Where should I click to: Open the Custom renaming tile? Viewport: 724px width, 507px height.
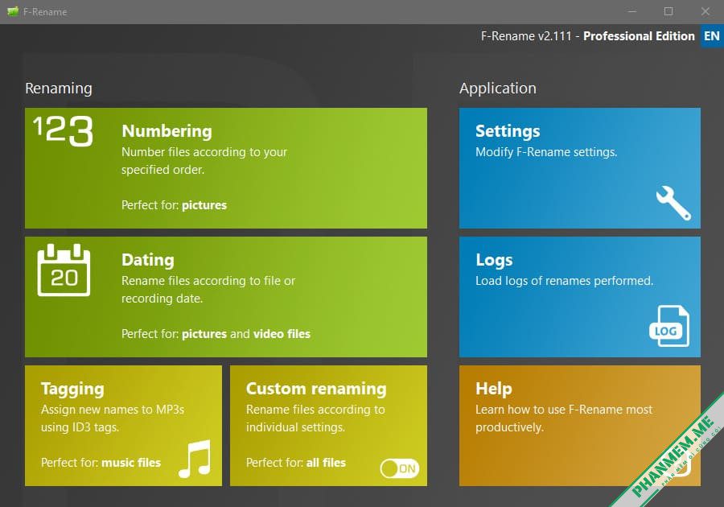coord(328,426)
